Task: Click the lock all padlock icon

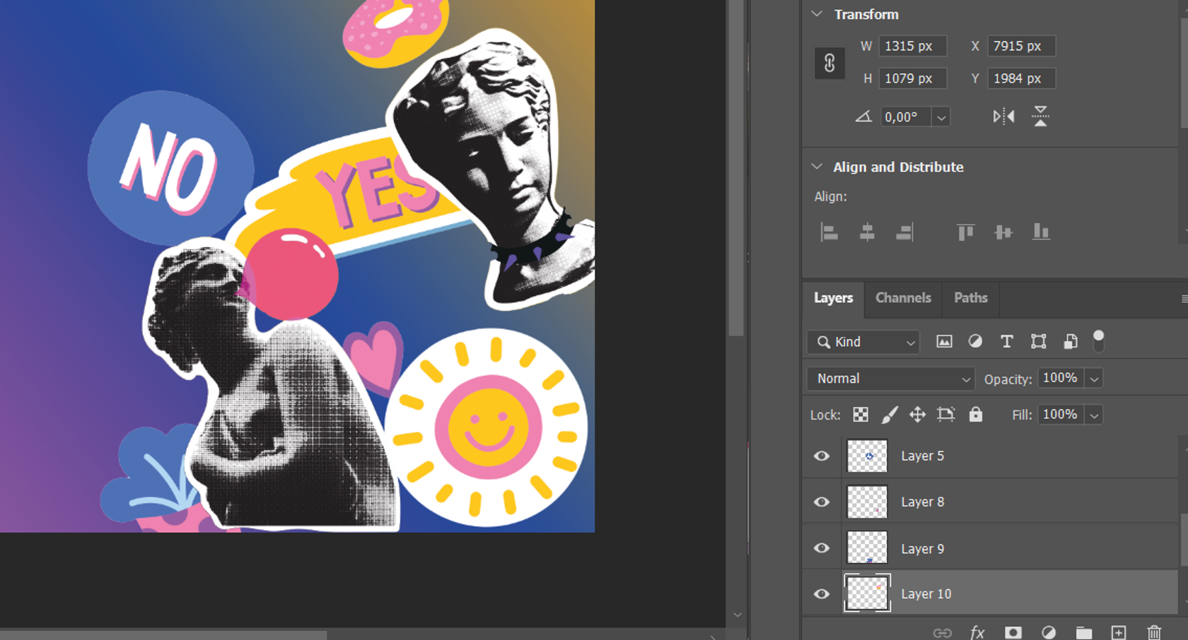Action: (x=975, y=415)
